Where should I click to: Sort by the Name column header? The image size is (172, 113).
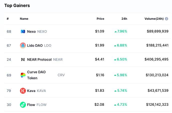(x=24, y=19)
